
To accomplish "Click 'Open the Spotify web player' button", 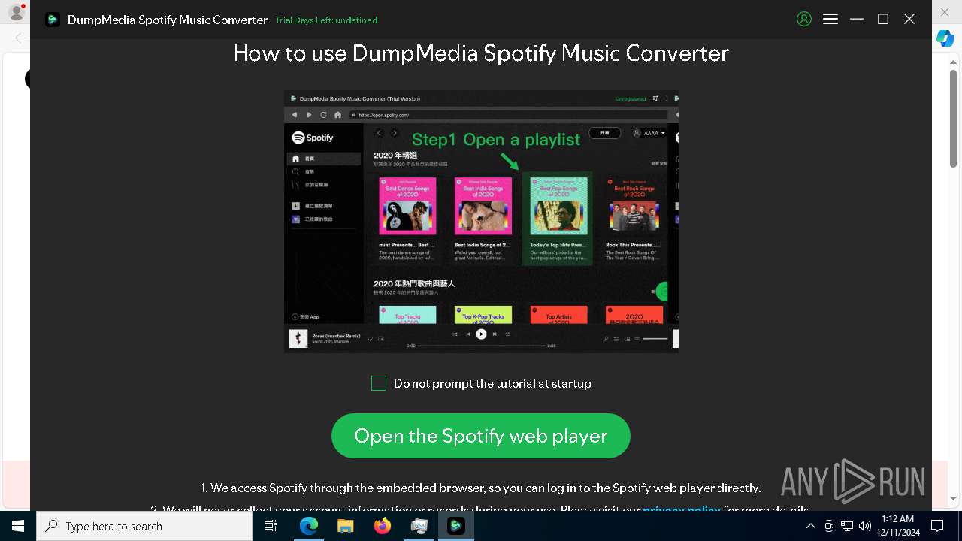I will 481,436.
